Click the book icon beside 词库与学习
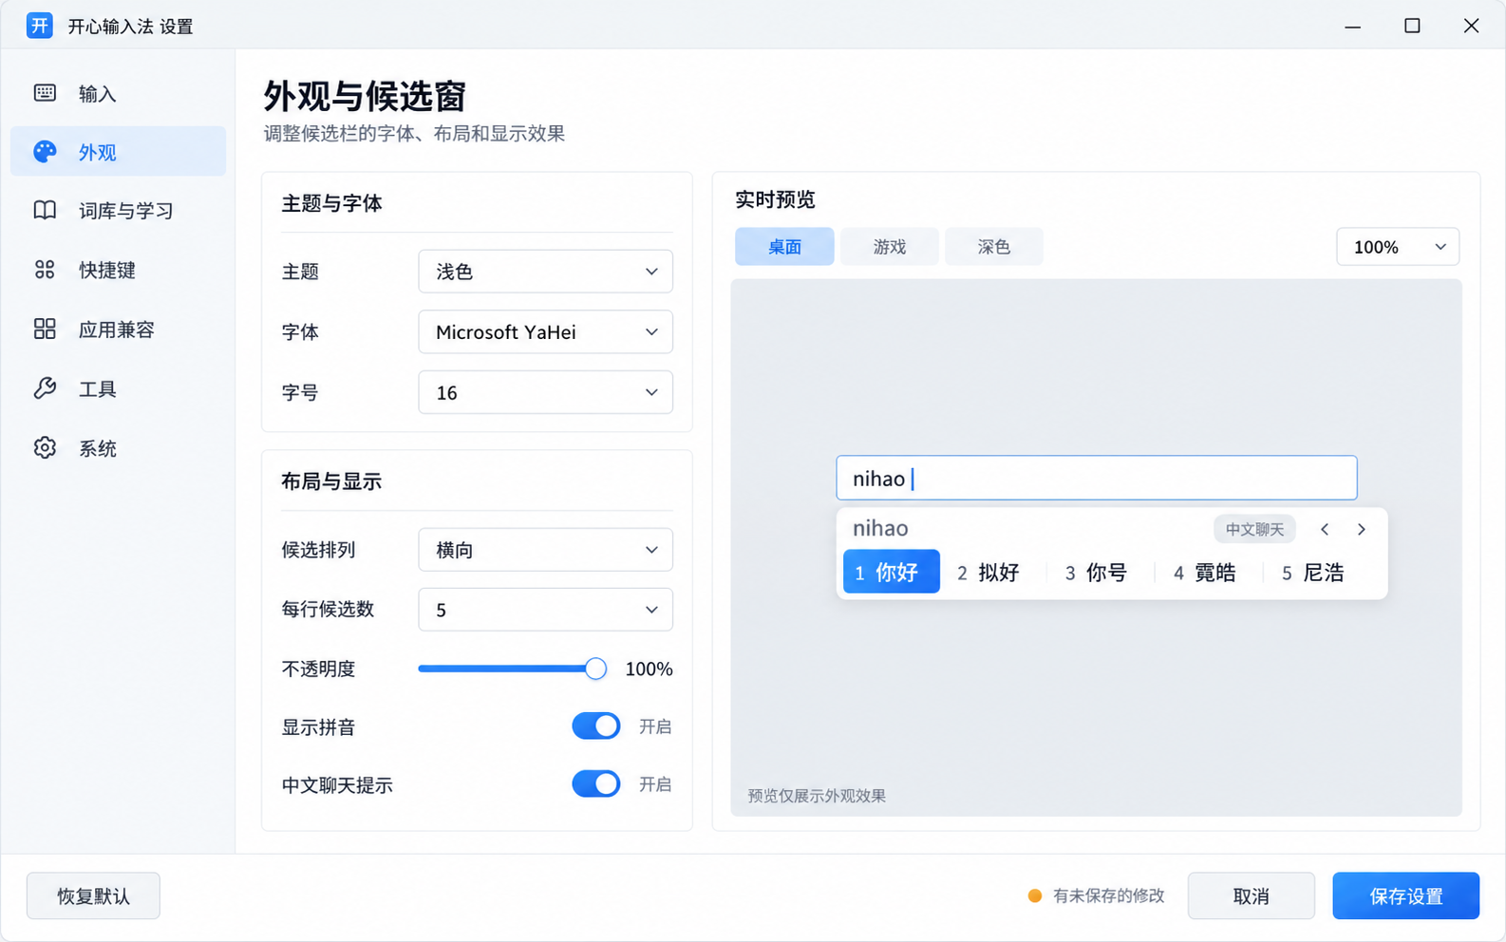1506x942 pixels. (45, 210)
